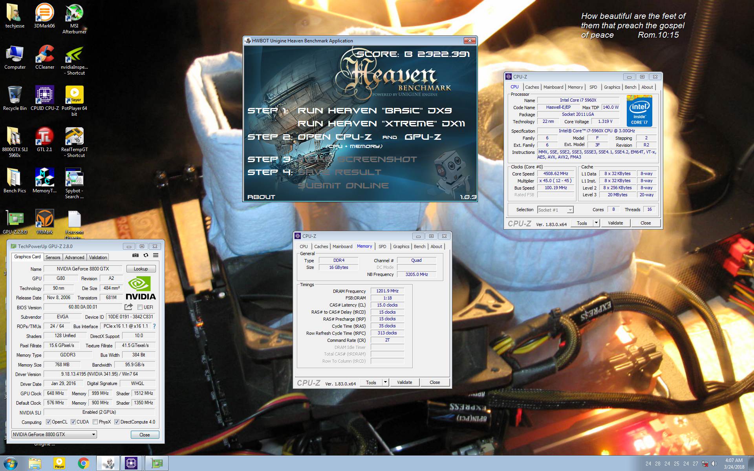Click Close in CPU-Z Memory window
Viewport: 754px width, 471px height.
pos(435,382)
